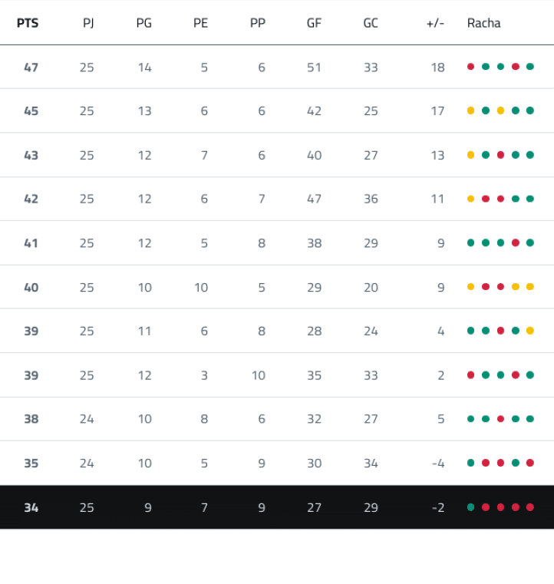Select the GF column header
The height and width of the screenshot is (584, 554).
click(314, 23)
